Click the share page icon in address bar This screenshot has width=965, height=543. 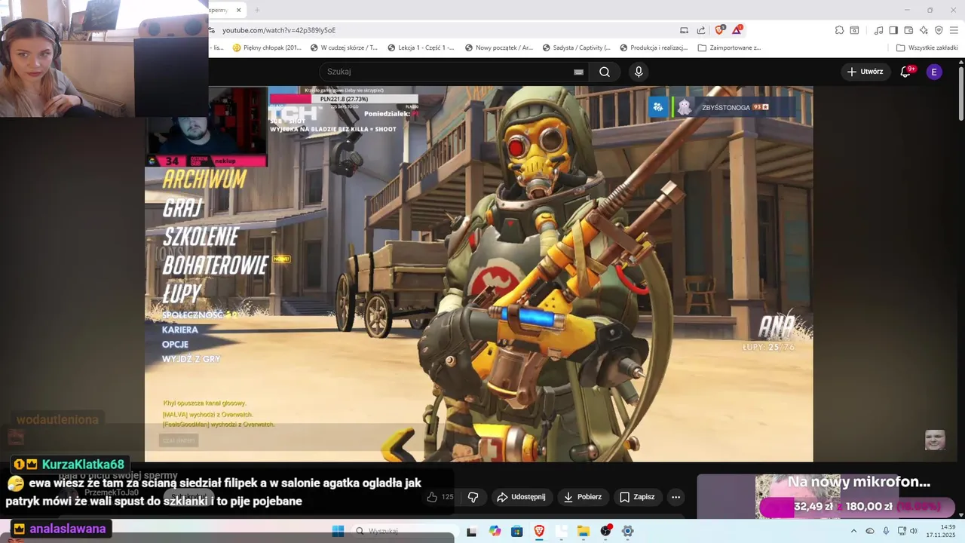click(701, 30)
